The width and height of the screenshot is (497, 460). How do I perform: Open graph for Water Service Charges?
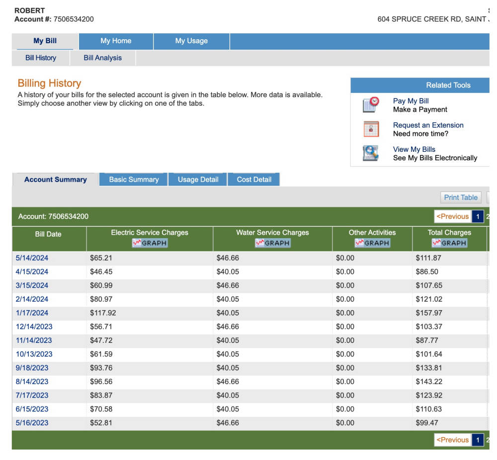(x=272, y=243)
